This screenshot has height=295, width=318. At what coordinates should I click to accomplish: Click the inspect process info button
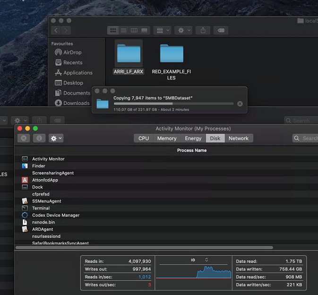(39, 138)
